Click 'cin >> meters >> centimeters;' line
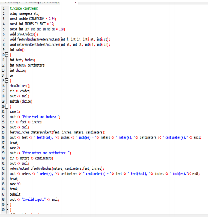Viewport: 214px width, 218px height. coord(31,158)
